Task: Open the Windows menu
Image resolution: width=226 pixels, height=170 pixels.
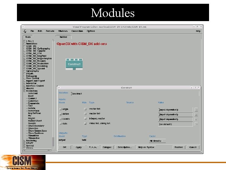Action: tap(63, 31)
